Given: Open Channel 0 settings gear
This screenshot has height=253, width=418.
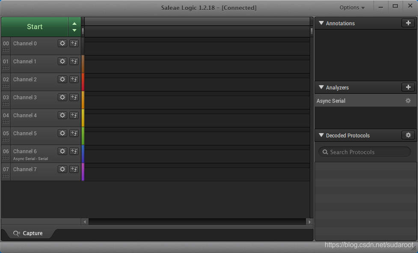Looking at the screenshot, I should (x=62, y=44).
